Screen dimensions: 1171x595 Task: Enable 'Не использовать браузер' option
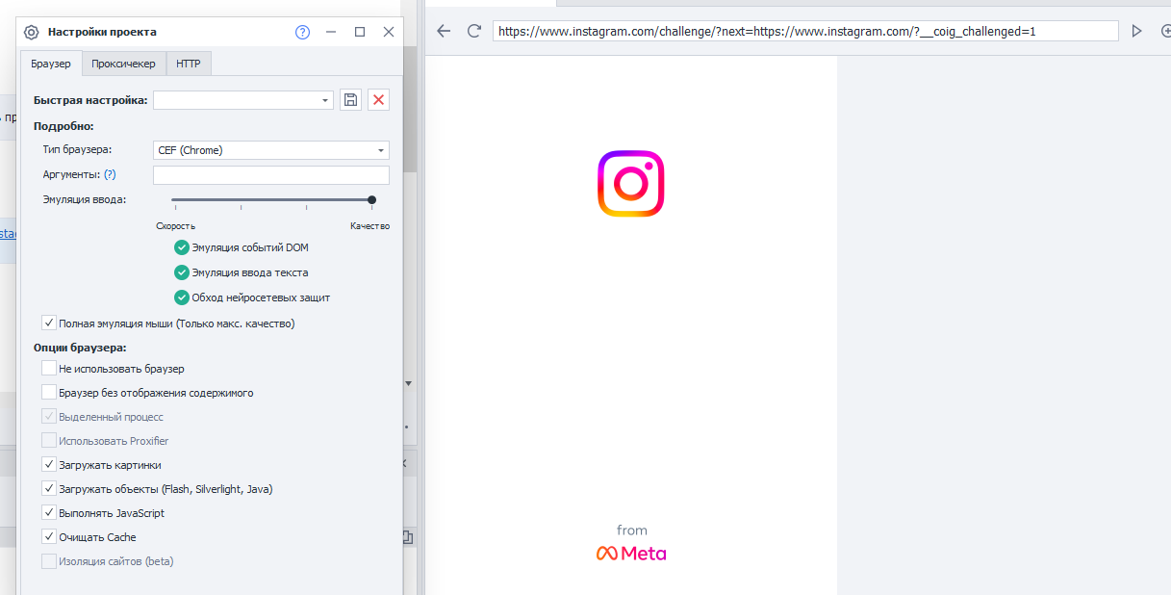tap(49, 369)
